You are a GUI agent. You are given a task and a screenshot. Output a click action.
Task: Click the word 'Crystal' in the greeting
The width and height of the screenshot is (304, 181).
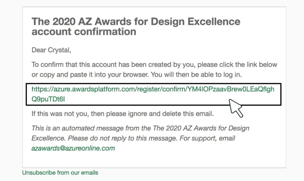pyautogui.click(x=59, y=50)
